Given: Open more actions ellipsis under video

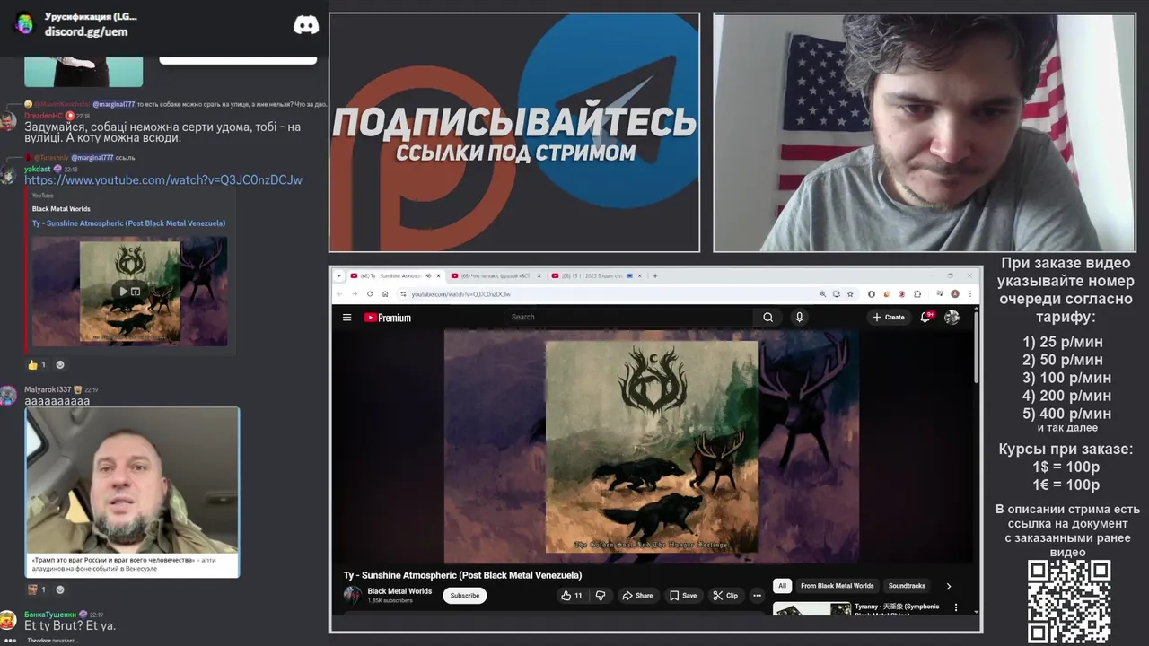Looking at the screenshot, I should click(757, 595).
